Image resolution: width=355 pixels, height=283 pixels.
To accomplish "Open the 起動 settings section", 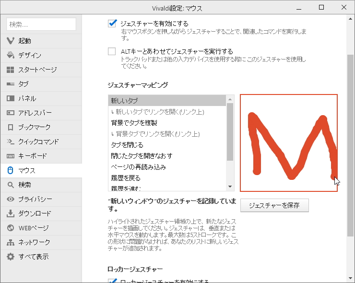I will (41, 41).
